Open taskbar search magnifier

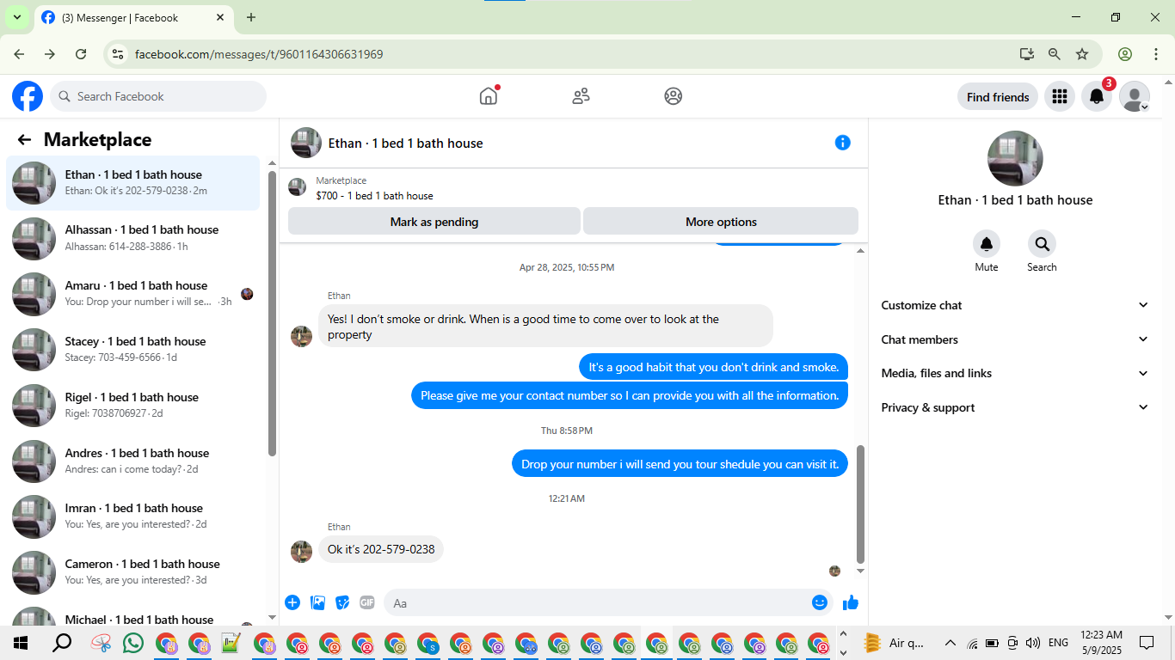tap(62, 643)
